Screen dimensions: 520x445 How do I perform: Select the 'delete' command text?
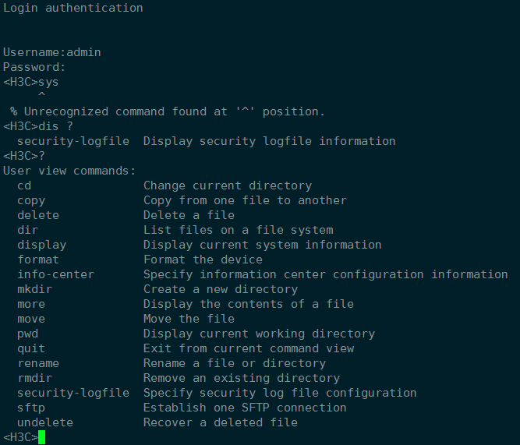38,215
